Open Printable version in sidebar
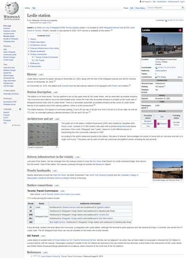186x258 pixels. click(x=9, y=104)
